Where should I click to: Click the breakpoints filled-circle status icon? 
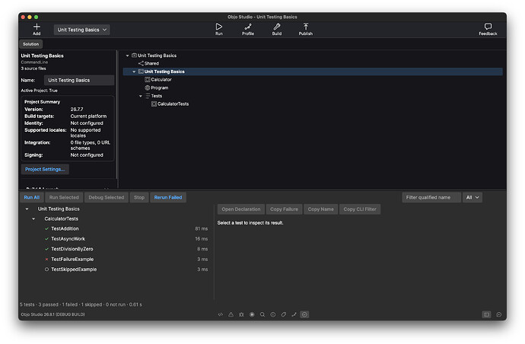click(252, 314)
